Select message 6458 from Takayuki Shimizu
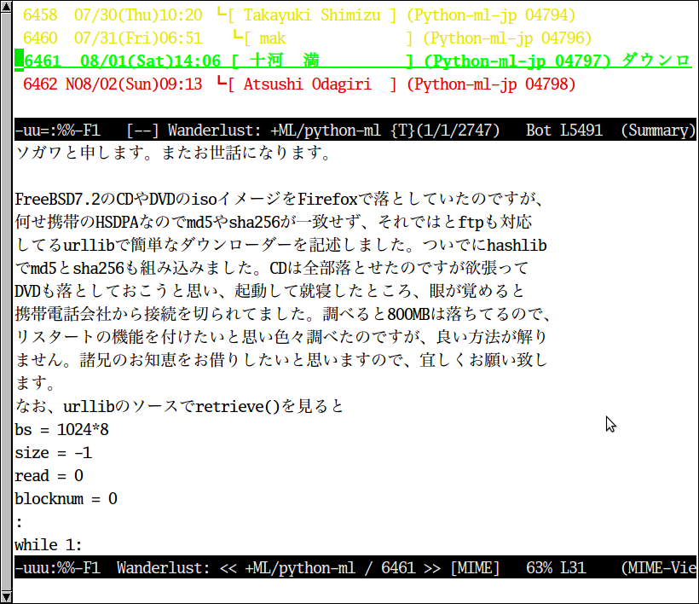The image size is (699, 604). pyautogui.click(x=299, y=15)
